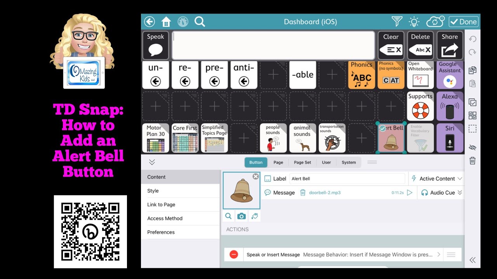Screen dimensions: 497x279
Task: Click the select checkmark icon in sidebar
Action: pos(473,102)
